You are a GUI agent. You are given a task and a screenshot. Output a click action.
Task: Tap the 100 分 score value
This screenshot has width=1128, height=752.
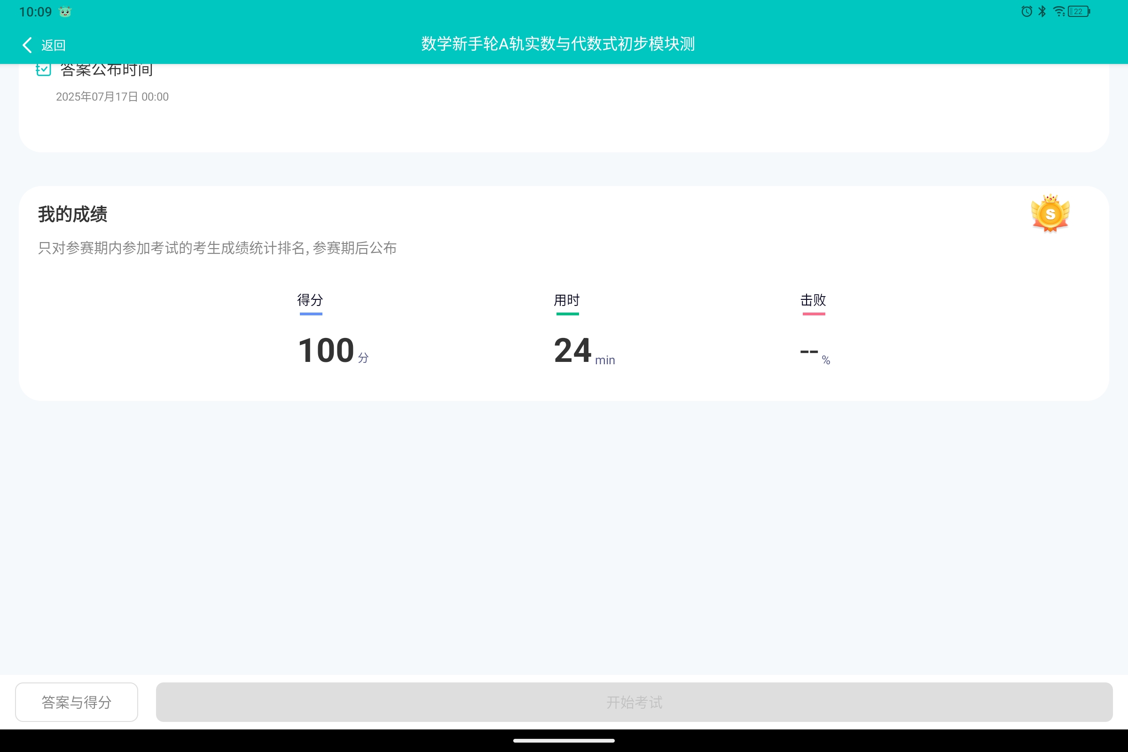333,351
